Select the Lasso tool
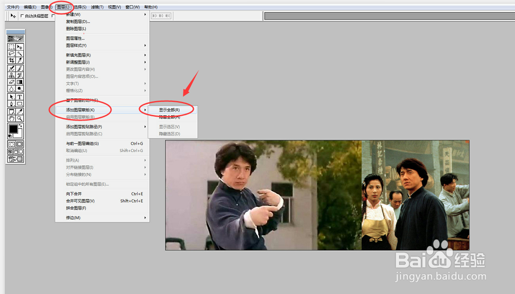This screenshot has width=515, height=294. tap(11, 54)
